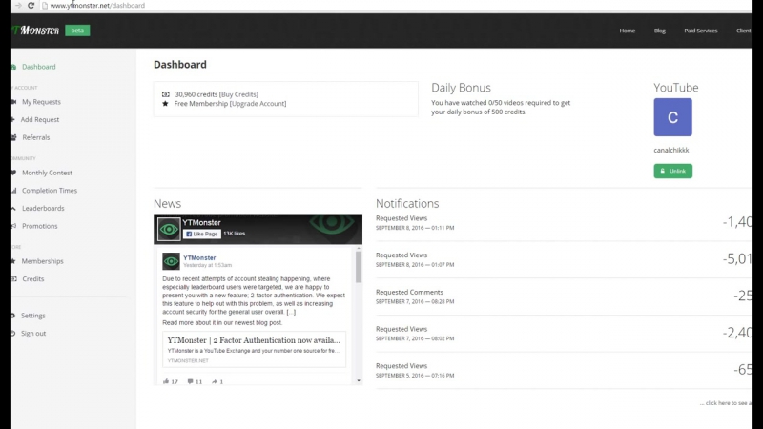The image size is (763, 429).
Task: Click the Daily Bonus heading
Action: point(461,88)
